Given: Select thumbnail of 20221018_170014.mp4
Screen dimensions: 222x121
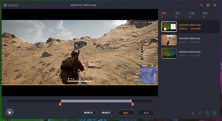Looking at the screenshot, I should 169,40.
